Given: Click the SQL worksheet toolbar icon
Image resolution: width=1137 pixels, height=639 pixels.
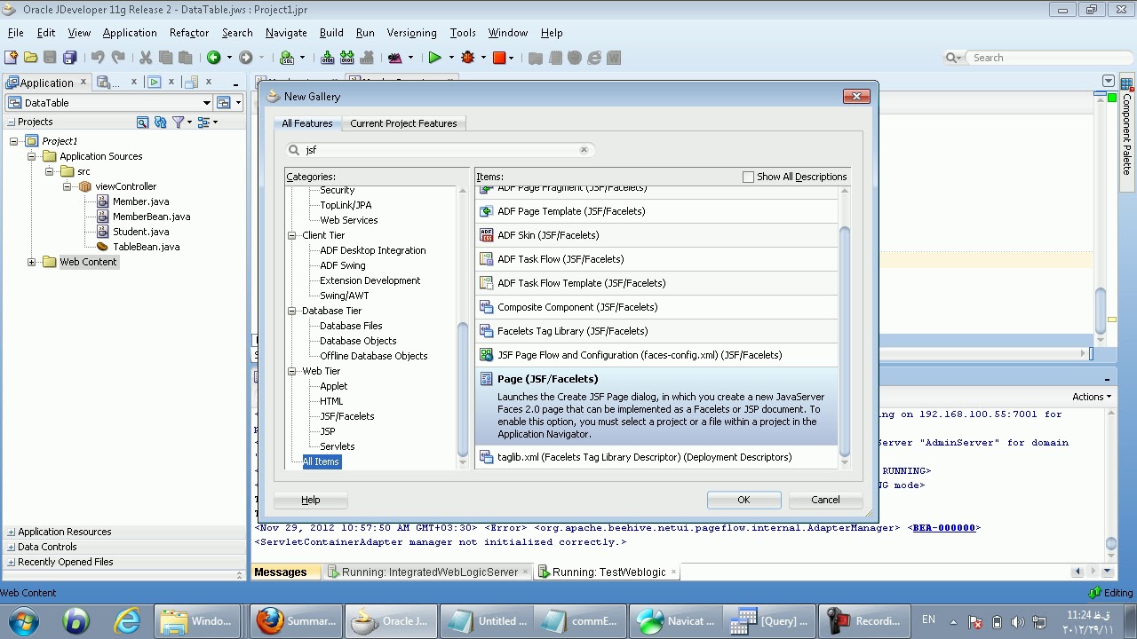Looking at the screenshot, I should pos(287,58).
